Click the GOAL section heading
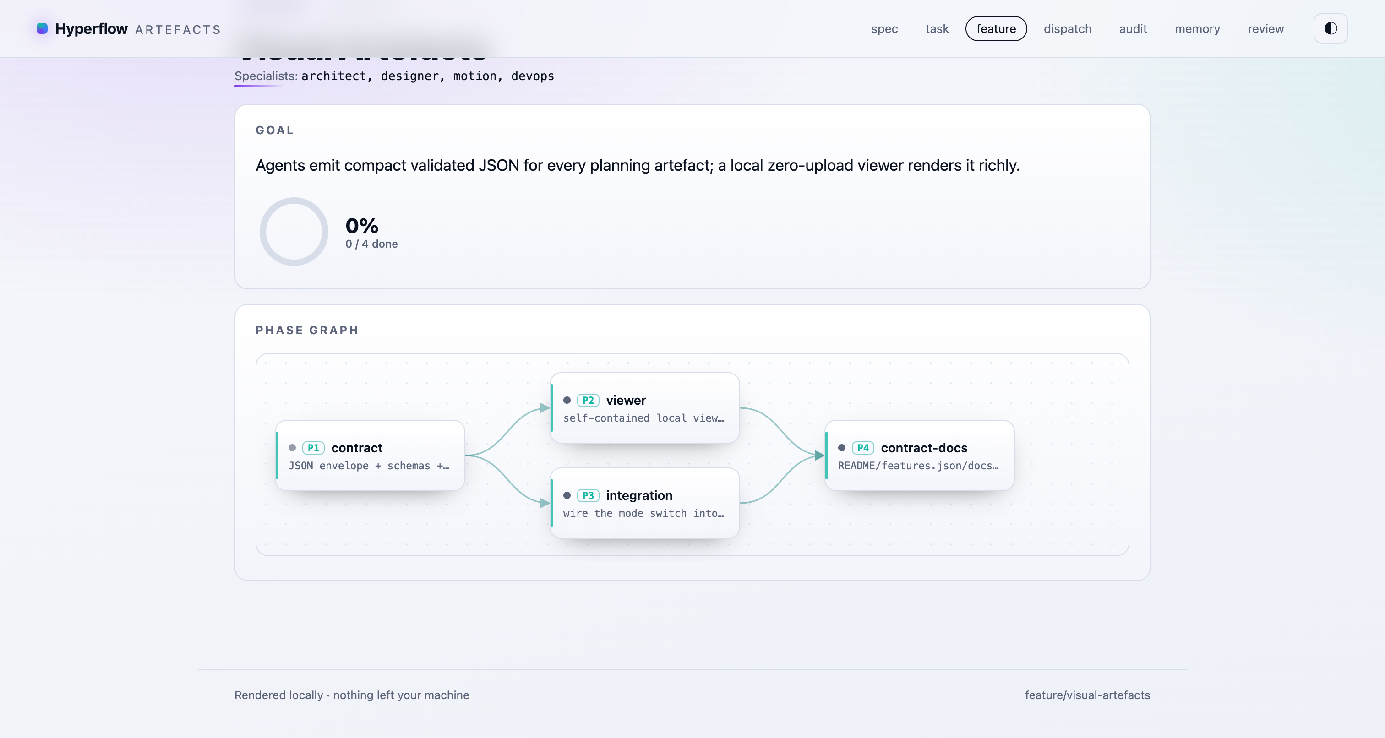Viewport: 1385px width, 738px height. click(x=275, y=130)
